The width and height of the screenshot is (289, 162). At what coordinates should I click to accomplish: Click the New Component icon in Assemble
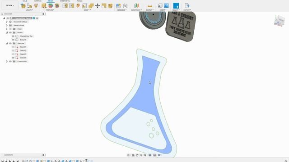pyautogui.click(x=118, y=6)
